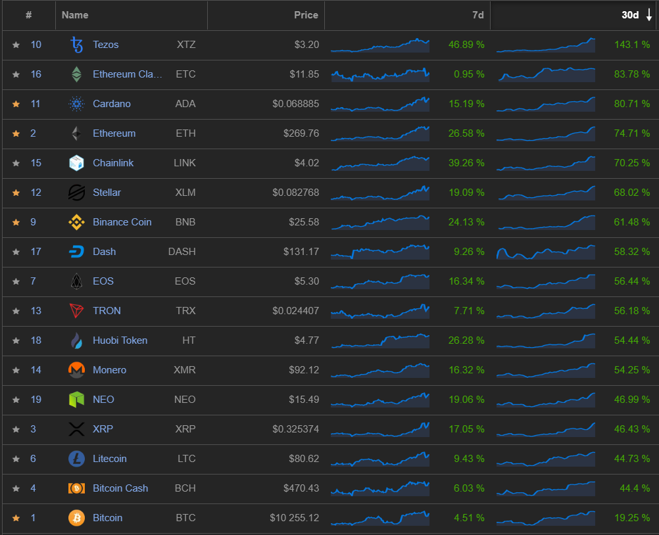659x535 pixels.
Task: Sort by the Name column header
Action: coord(132,15)
